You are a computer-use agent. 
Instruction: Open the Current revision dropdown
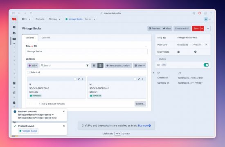pyautogui.click(x=90, y=19)
